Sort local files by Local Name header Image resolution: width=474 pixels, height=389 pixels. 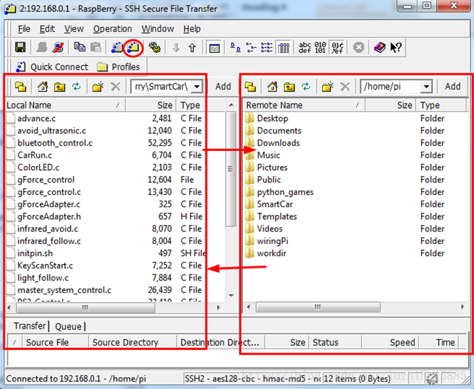click(65, 105)
